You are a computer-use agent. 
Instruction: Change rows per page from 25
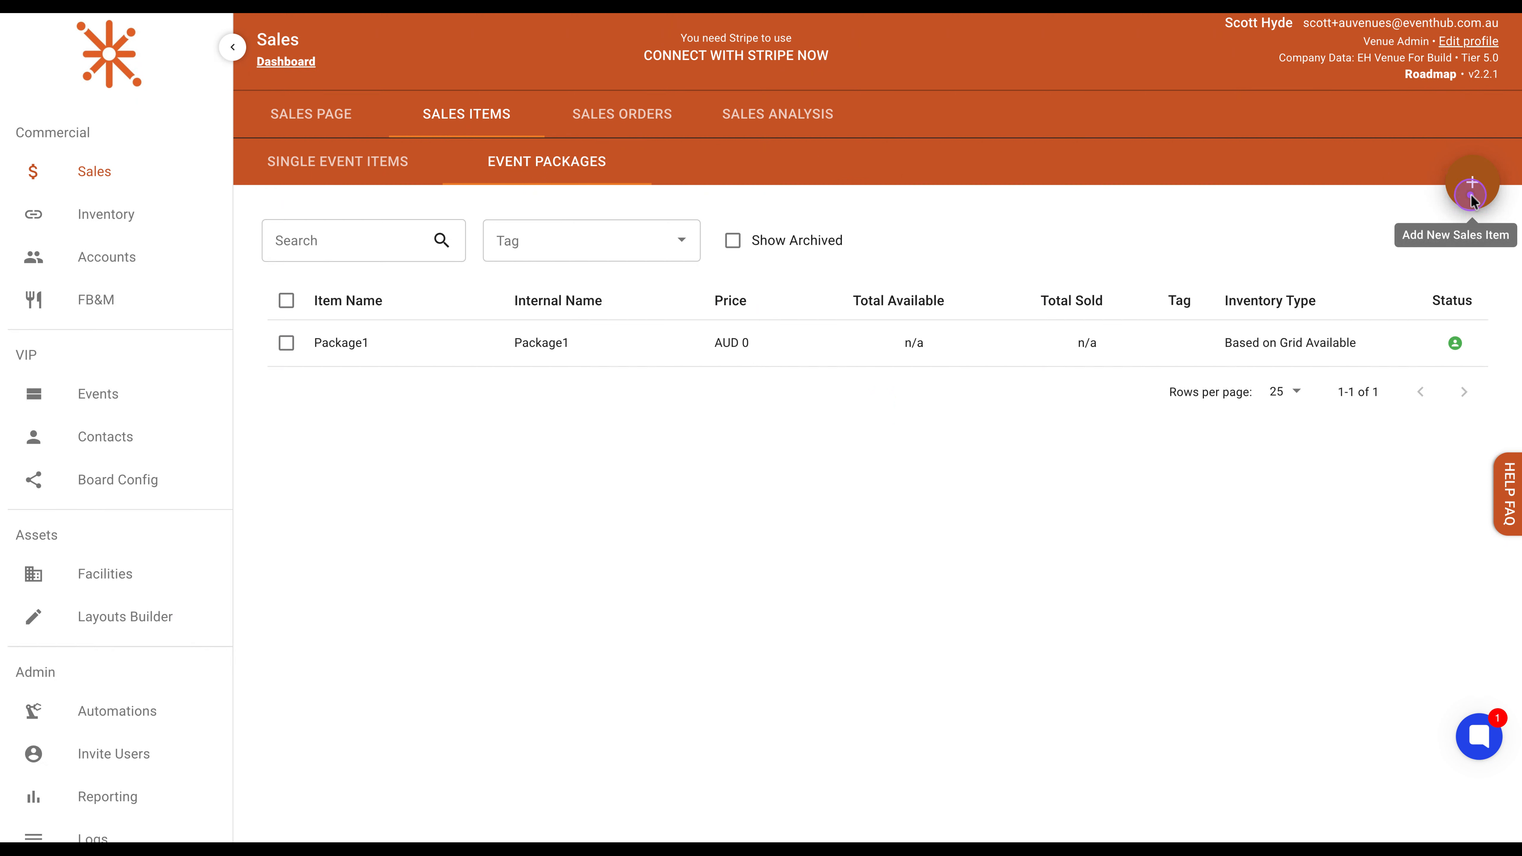tap(1285, 392)
